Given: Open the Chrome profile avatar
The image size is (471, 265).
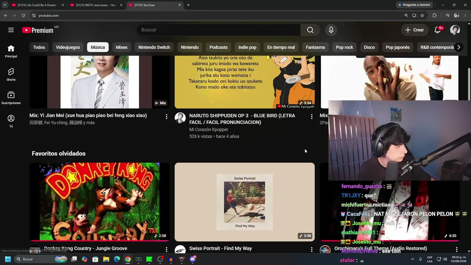Looking at the screenshot, I should (457, 15).
